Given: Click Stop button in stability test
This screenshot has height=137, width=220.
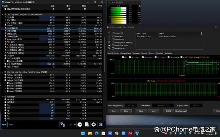Looking at the screenshot, I should point(126,111).
